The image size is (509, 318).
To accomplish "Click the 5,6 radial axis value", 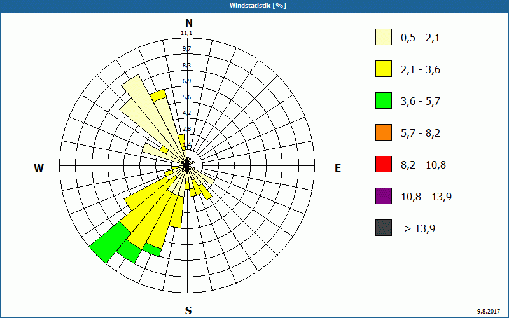I will (186, 97).
